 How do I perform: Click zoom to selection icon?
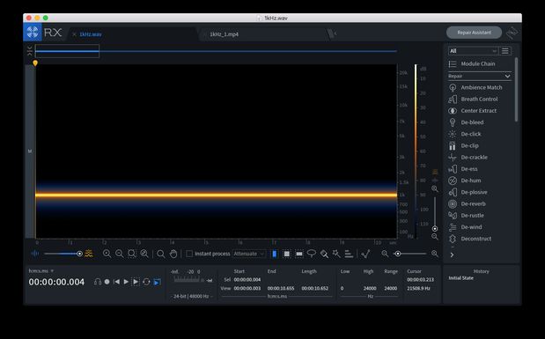pyautogui.click(x=132, y=254)
